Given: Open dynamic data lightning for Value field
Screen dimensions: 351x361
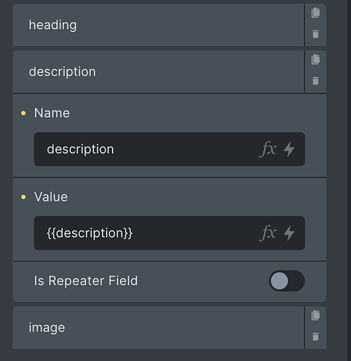Looking at the screenshot, I should pos(289,233).
